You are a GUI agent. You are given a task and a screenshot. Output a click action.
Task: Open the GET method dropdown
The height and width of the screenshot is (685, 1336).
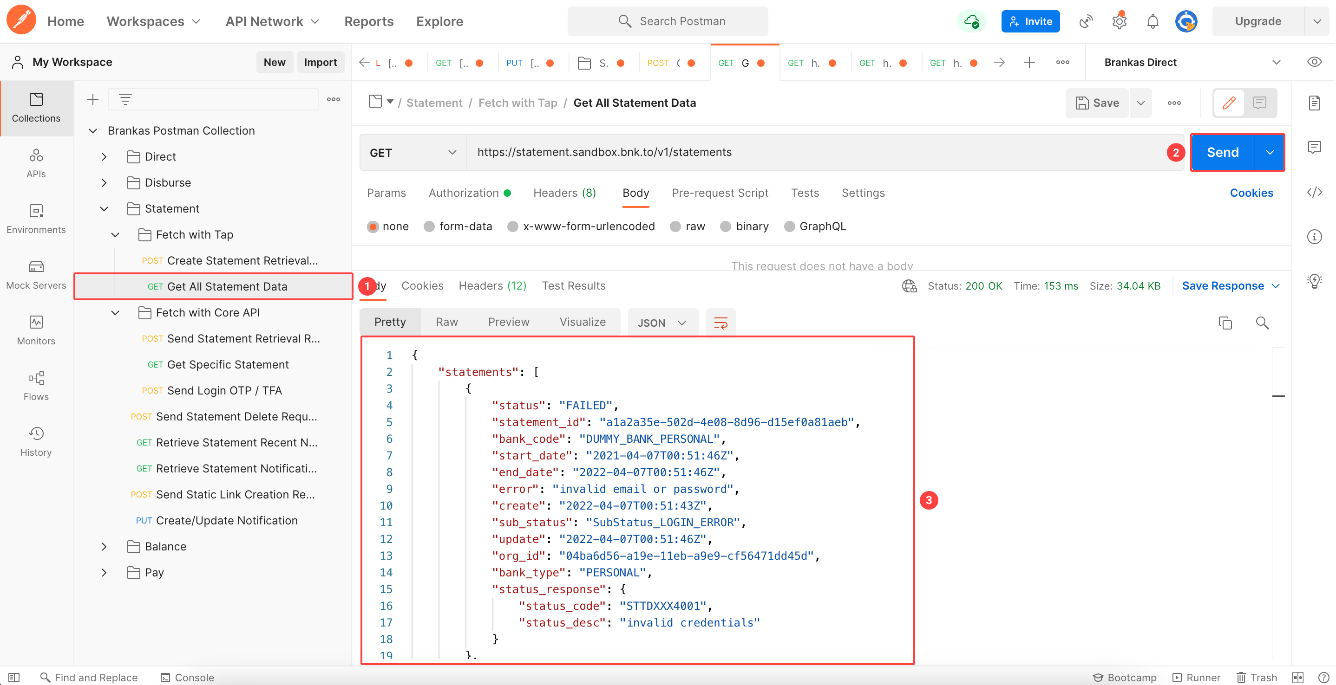pos(413,152)
